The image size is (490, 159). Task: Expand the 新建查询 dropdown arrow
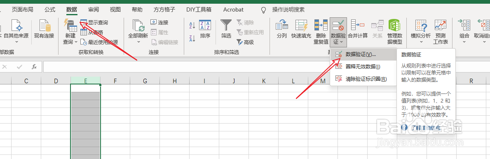click(x=76, y=42)
